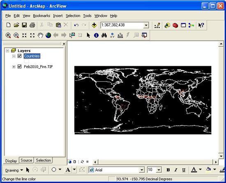Create a new map document

click(x=9, y=25)
